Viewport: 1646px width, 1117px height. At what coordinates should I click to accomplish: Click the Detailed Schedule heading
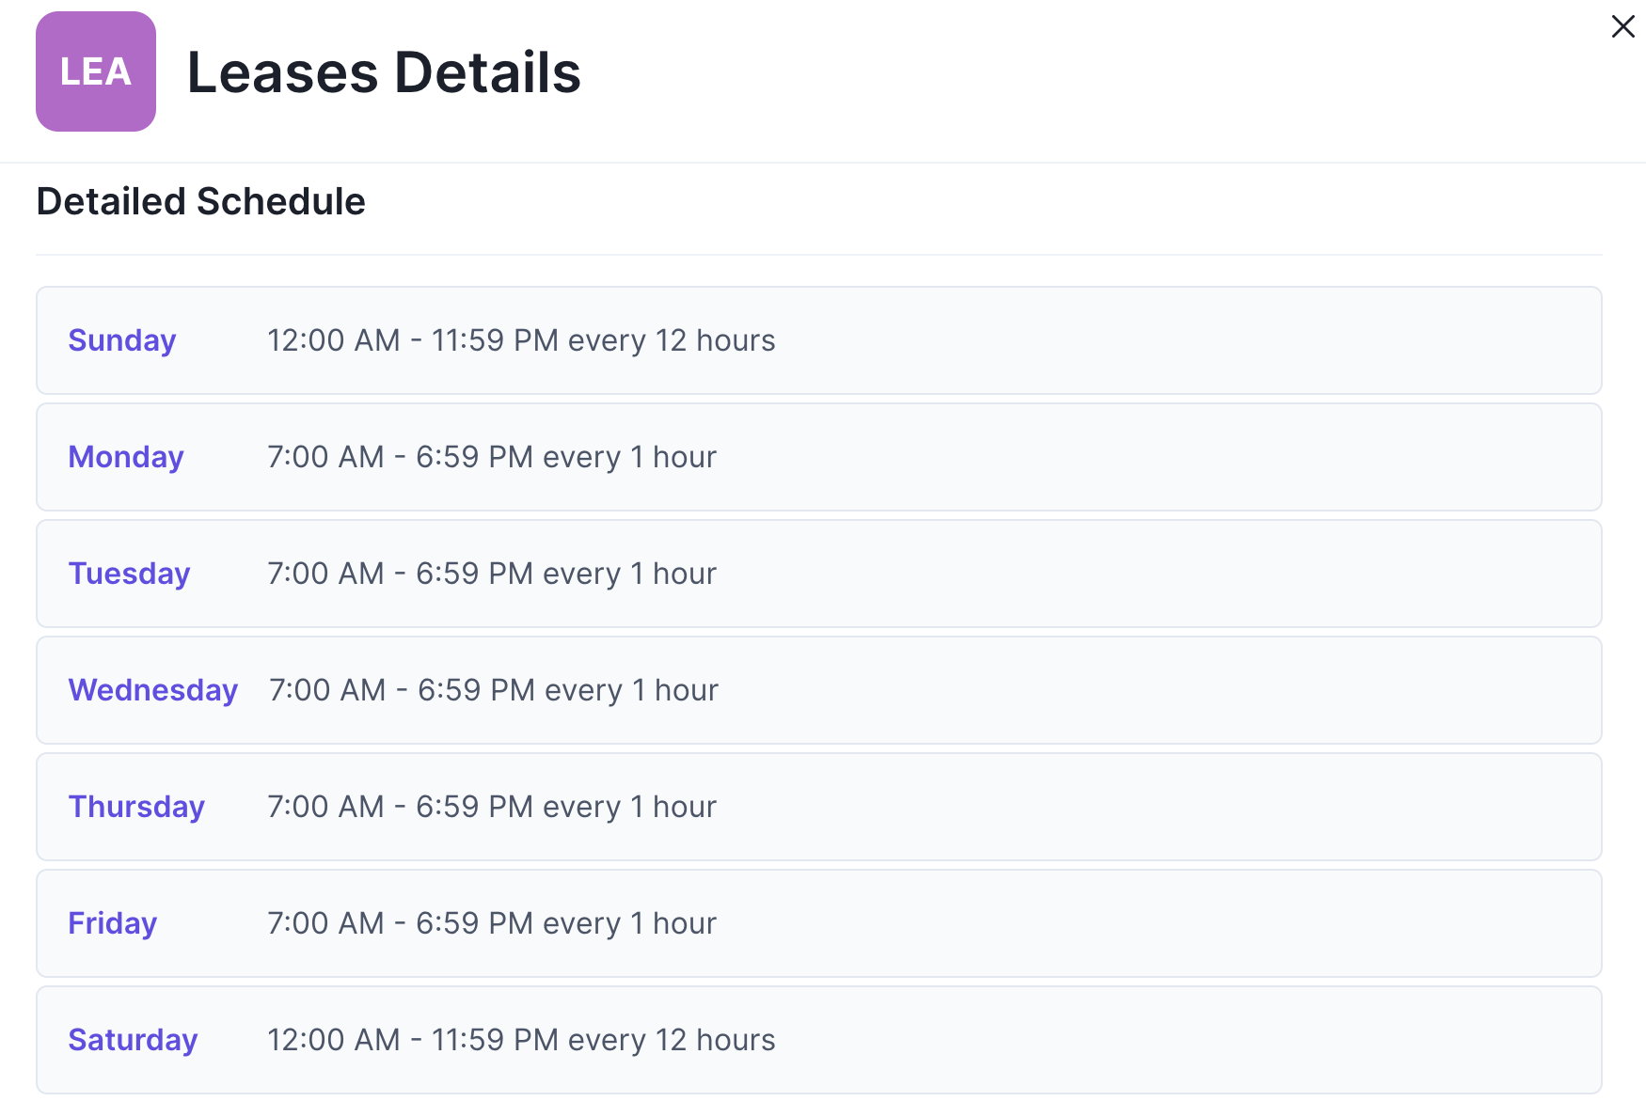coord(200,200)
